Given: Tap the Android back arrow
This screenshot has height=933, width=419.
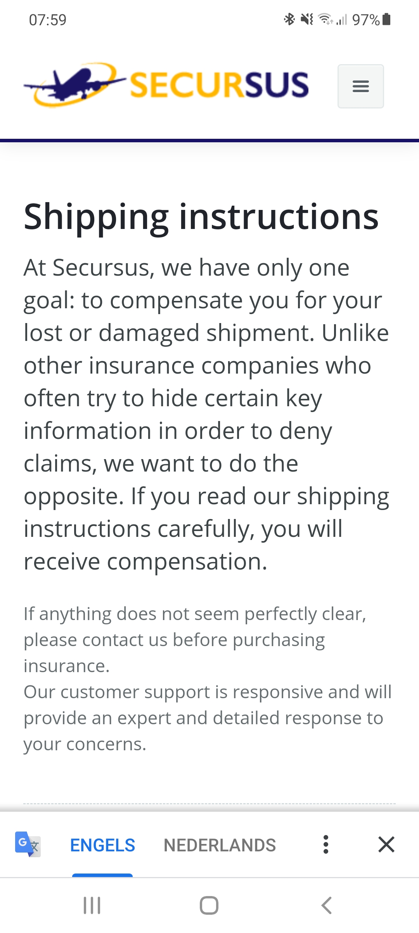Looking at the screenshot, I should point(327,905).
